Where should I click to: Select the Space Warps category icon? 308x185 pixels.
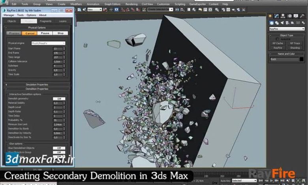point(298,23)
